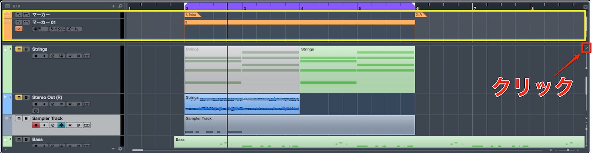Toggle Read automation on Sampler Track
The height and width of the screenshot is (153, 592).
click(x=70, y=125)
